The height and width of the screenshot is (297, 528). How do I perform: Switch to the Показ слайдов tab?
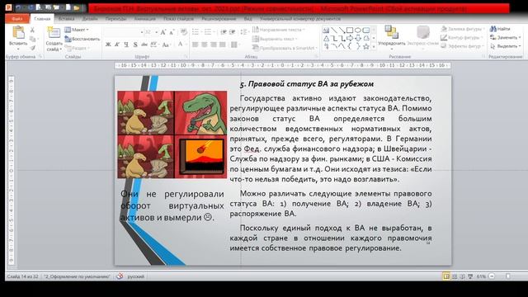coord(178,19)
